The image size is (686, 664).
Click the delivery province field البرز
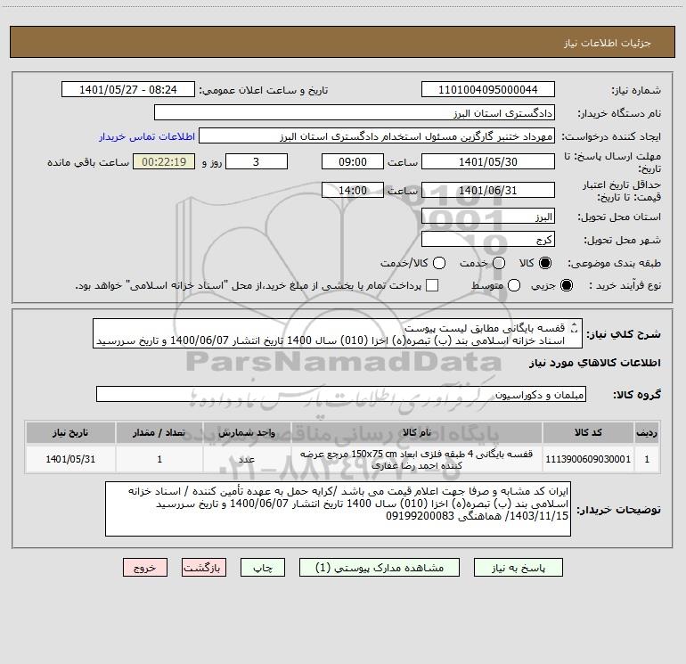point(488,217)
